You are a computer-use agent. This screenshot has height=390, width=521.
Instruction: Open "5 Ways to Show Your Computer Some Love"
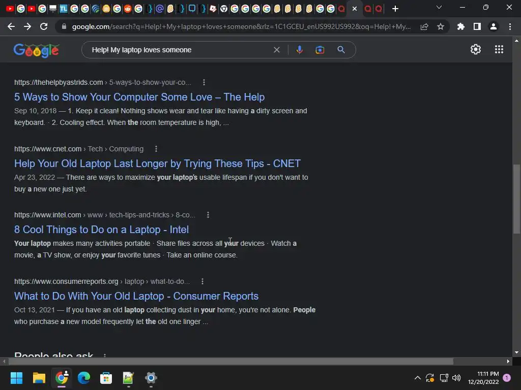[x=139, y=97]
